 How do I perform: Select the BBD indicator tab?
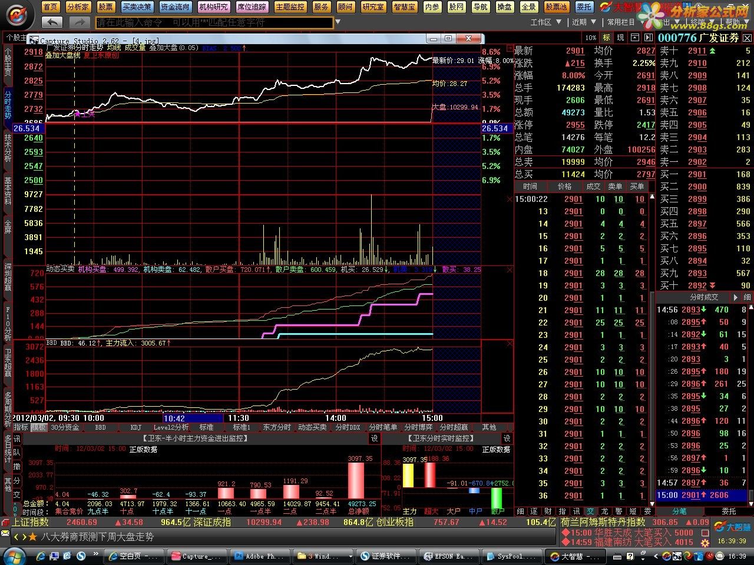[x=101, y=427]
